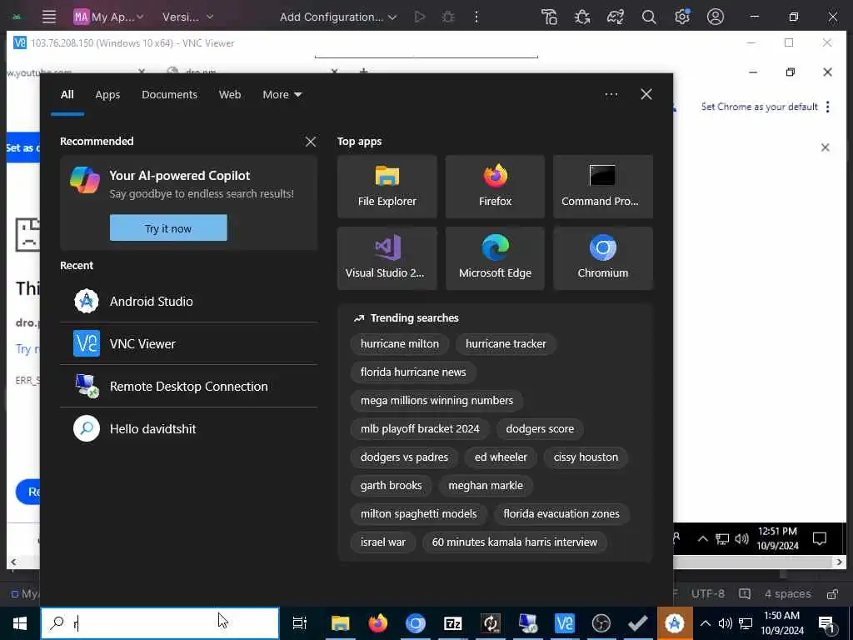The image size is (853, 640).
Task: Switch to the Web search tab
Action: point(230,95)
